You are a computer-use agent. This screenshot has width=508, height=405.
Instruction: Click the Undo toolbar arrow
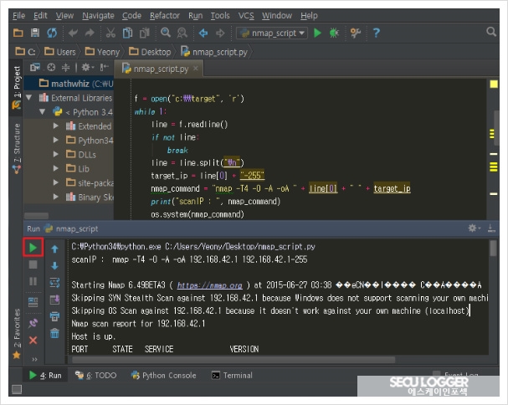(73, 33)
